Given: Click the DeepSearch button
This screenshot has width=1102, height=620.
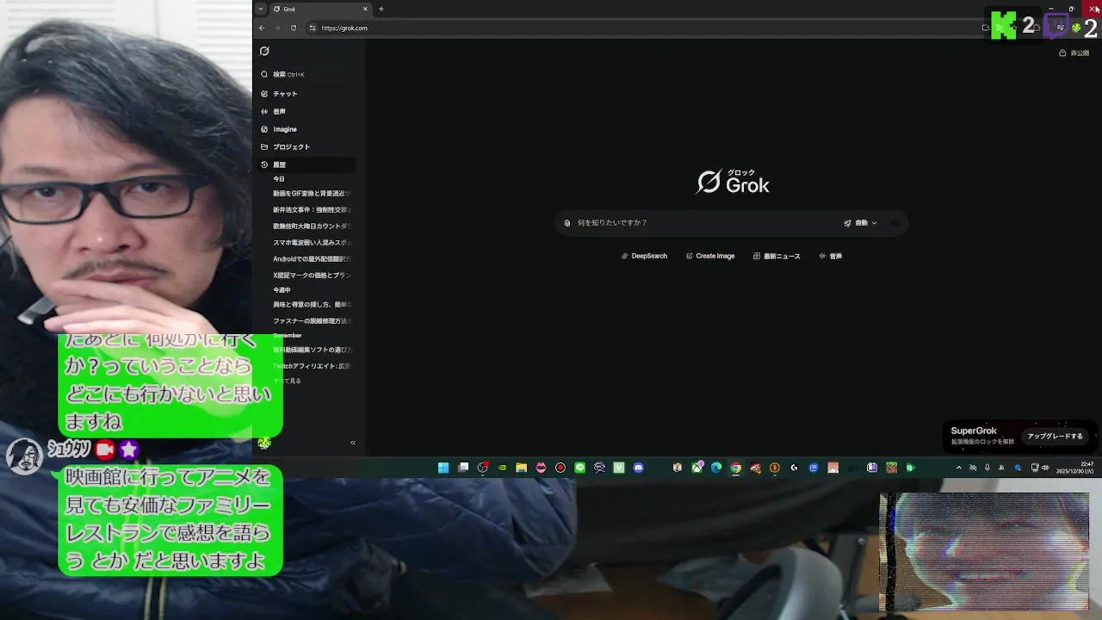Looking at the screenshot, I should tap(644, 256).
